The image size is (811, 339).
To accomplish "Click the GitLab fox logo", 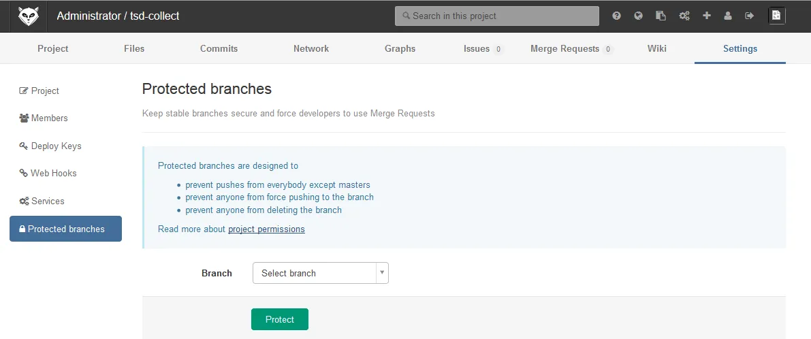I will click(x=29, y=16).
